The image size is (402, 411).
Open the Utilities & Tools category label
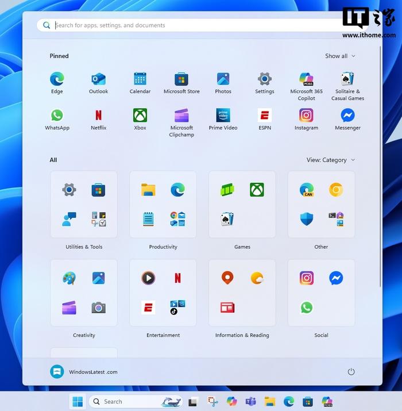[84, 247]
